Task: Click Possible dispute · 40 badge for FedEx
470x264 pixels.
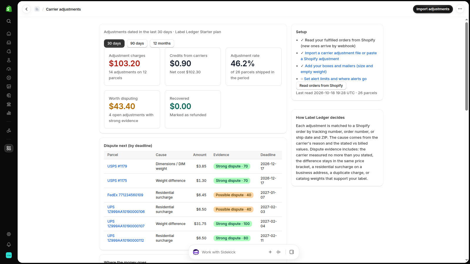Action: 233,195
